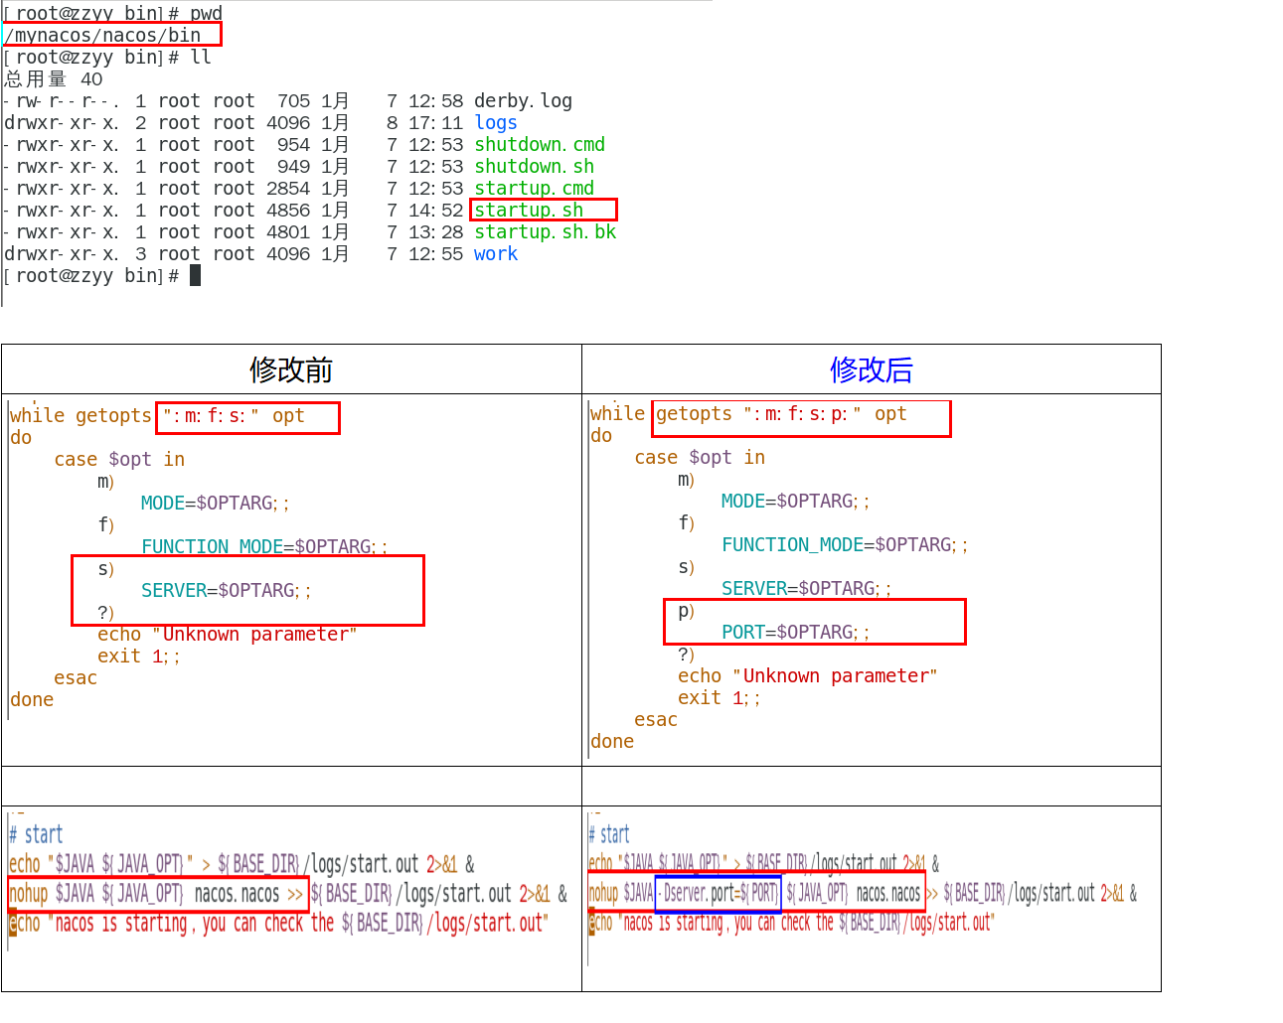Click the # start comment in before column
The image size is (1283, 1023).
click(x=36, y=834)
